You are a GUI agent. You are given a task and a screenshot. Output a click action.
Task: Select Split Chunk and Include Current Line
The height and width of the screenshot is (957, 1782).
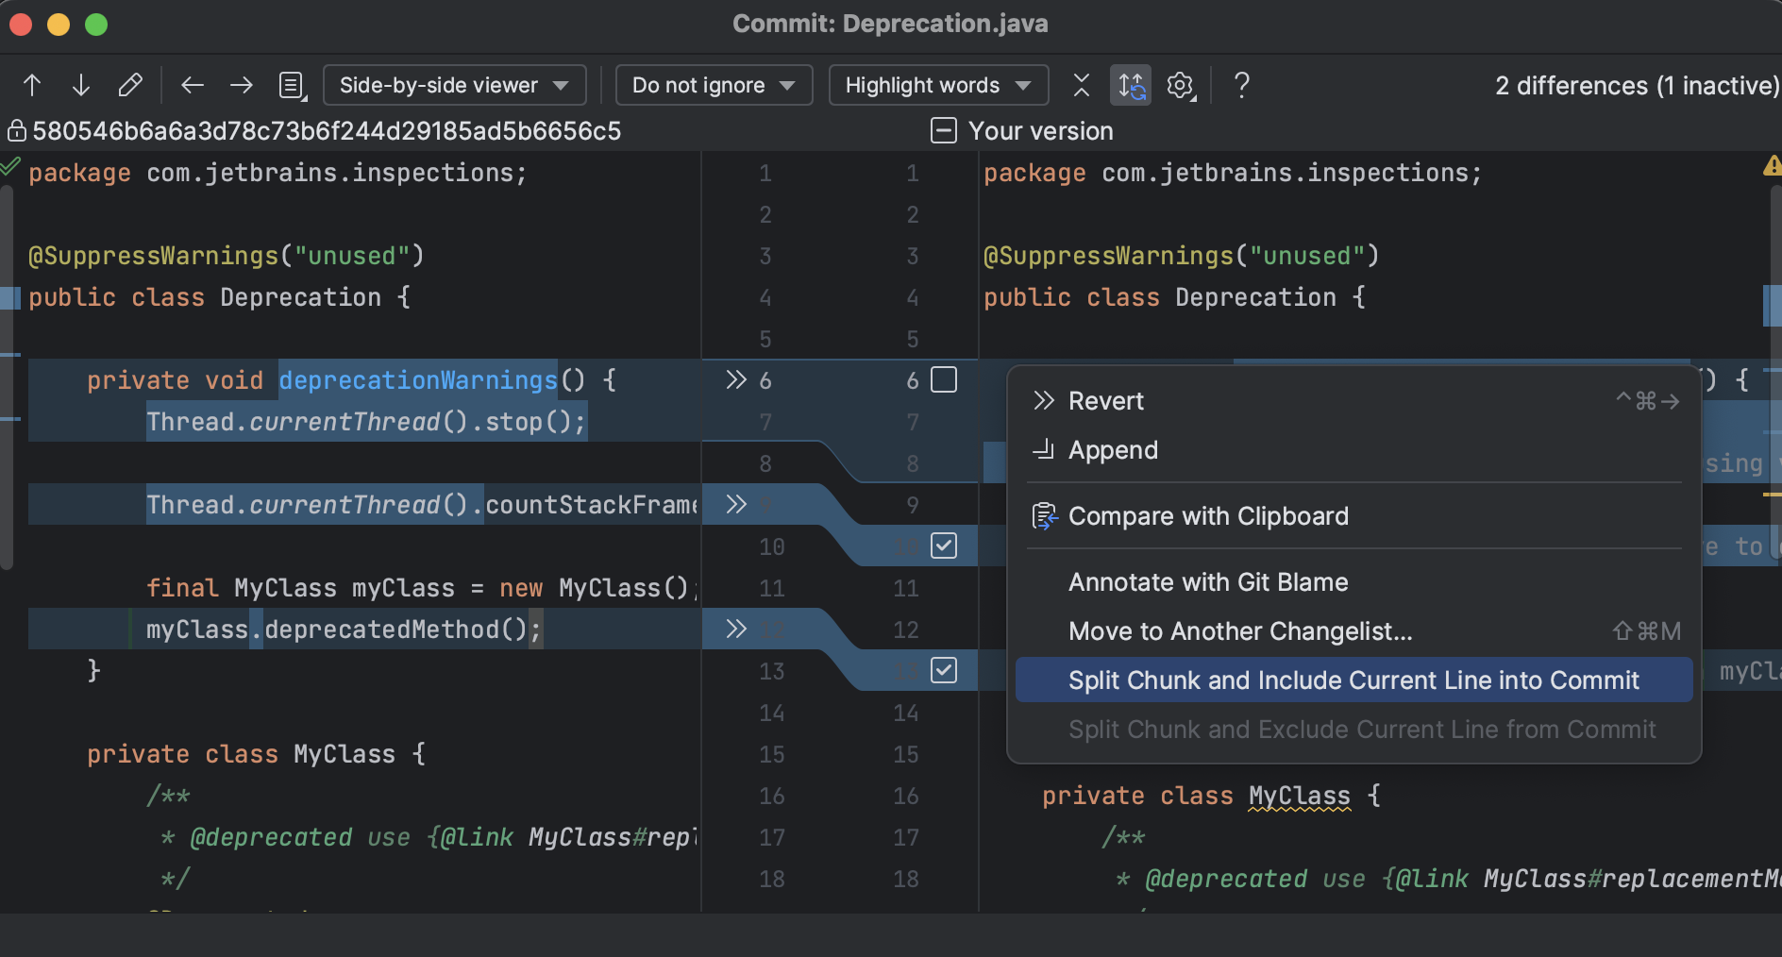coord(1353,680)
